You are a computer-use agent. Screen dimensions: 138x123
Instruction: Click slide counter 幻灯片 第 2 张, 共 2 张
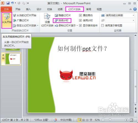15,120
